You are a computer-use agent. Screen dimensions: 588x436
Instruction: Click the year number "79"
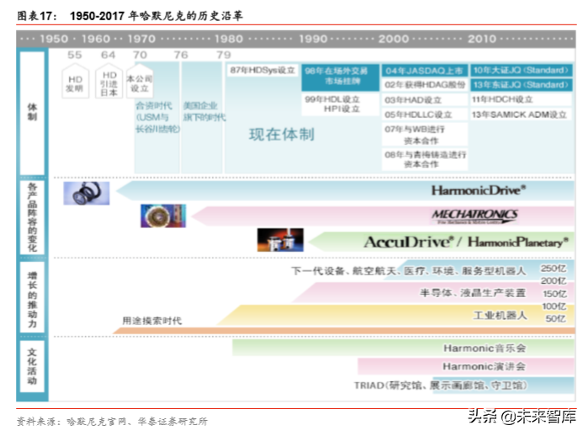[x=224, y=56]
